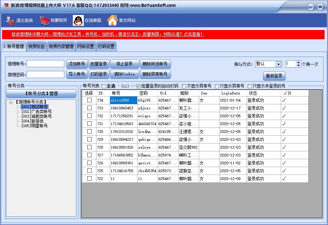Screen dimensions: 328x225
Task: Tick the checkbox for account ID 733
Action: pos(89,108)
